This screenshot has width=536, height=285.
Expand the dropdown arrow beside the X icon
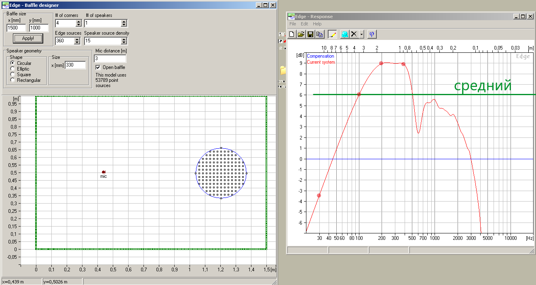(x=361, y=34)
